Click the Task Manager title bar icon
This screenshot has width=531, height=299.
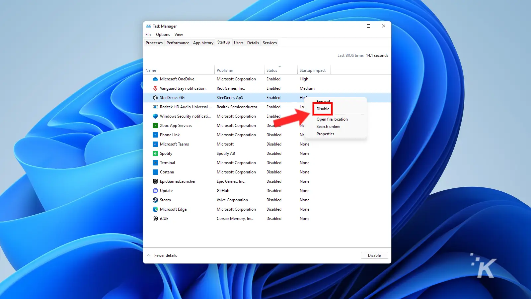coord(148,26)
